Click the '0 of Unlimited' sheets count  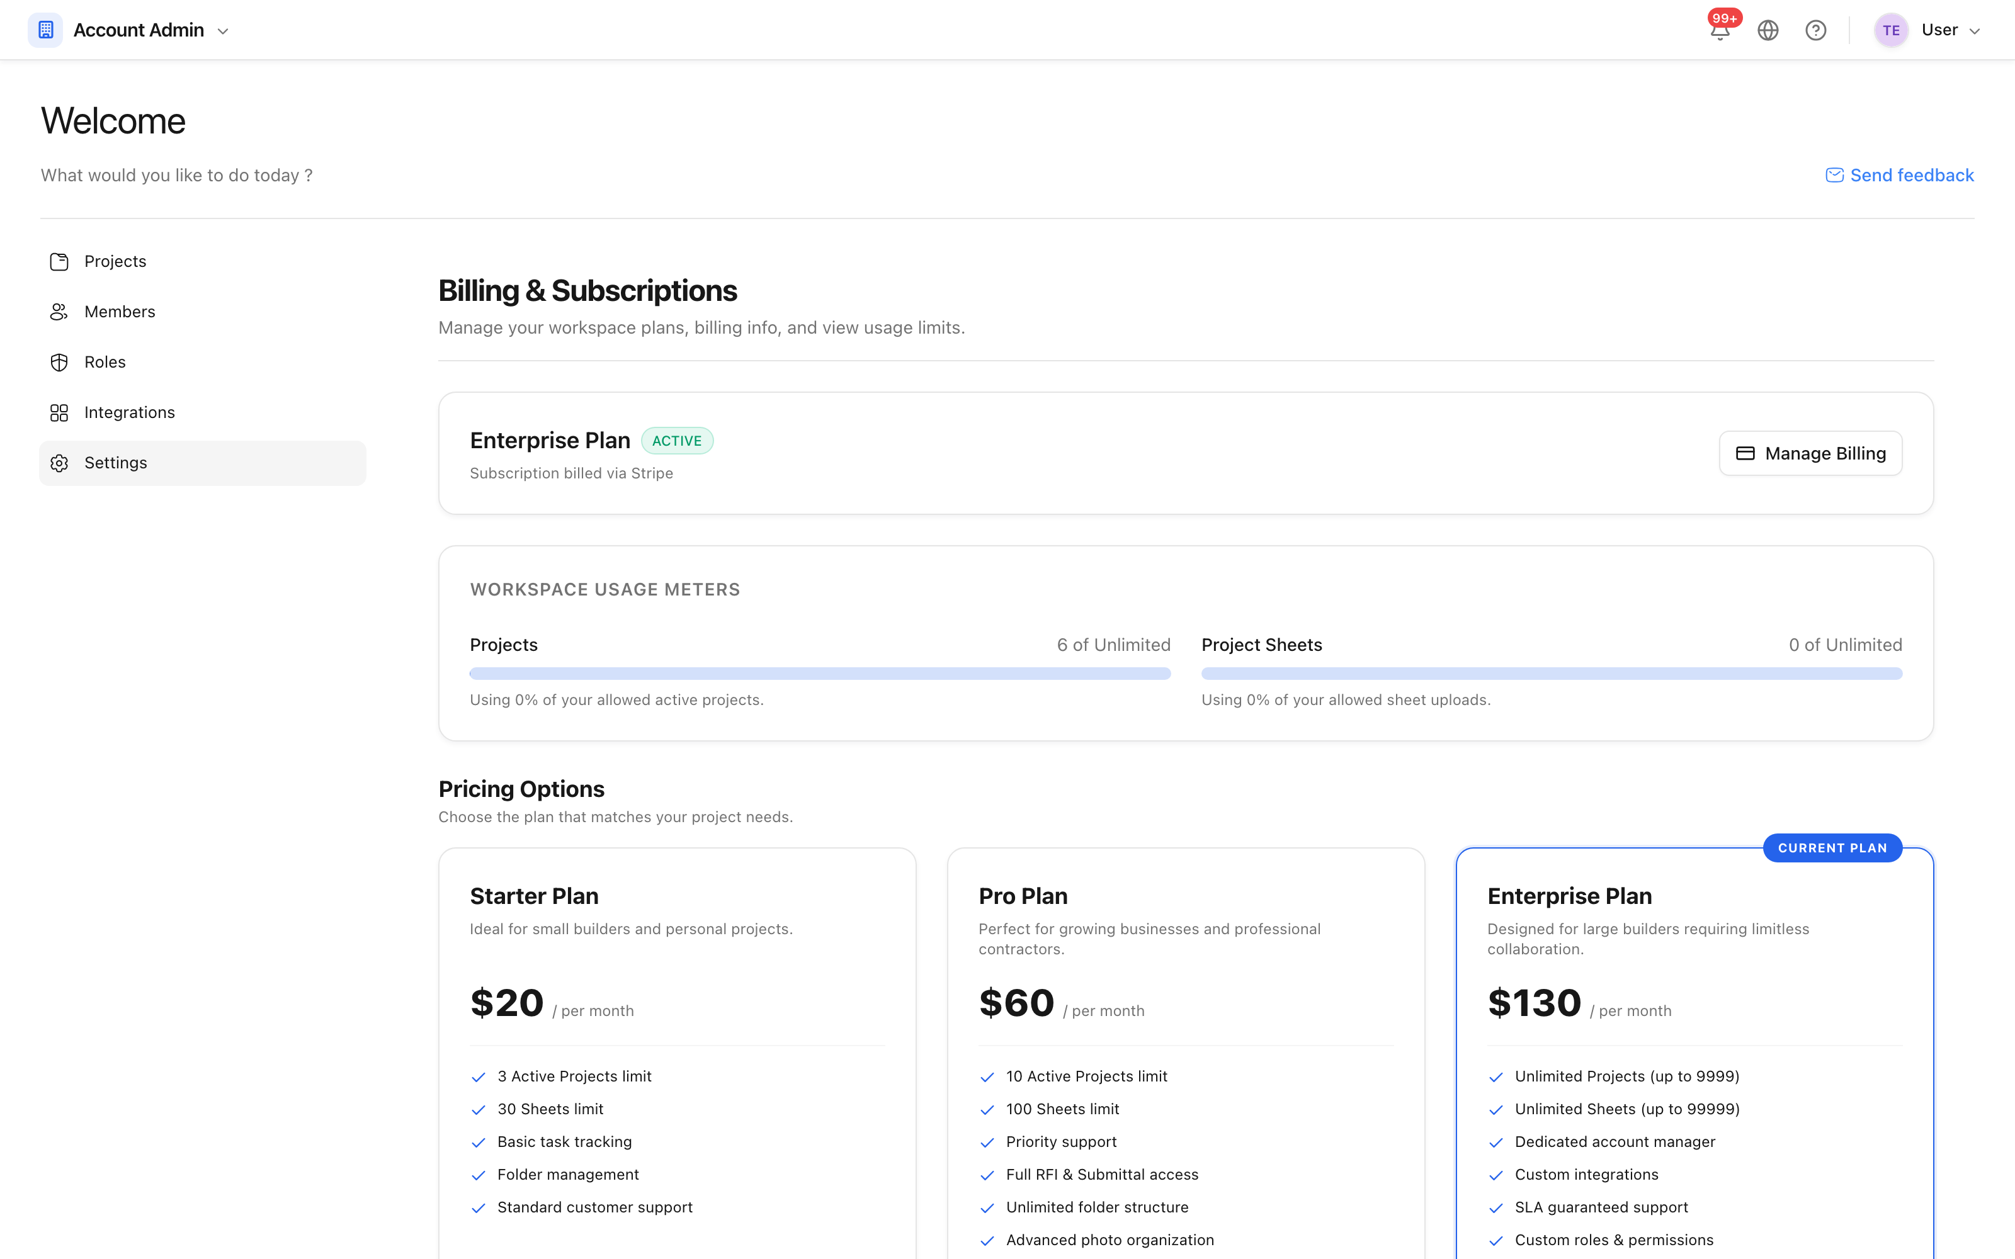(1845, 645)
